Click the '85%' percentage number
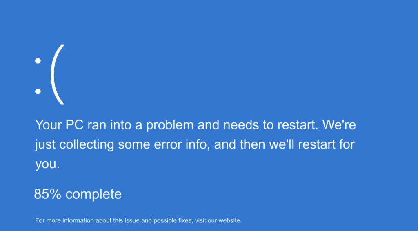418x231 pixels. 47,194
